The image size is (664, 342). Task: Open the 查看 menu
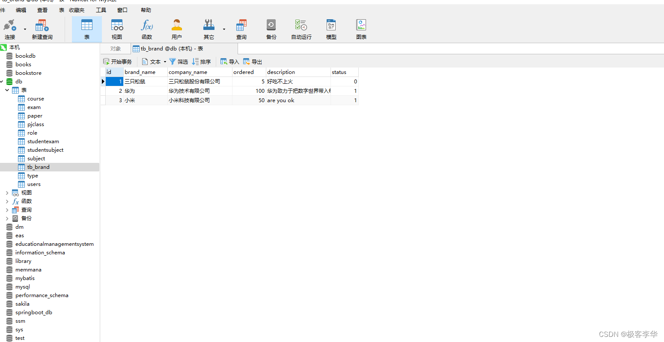[42, 10]
